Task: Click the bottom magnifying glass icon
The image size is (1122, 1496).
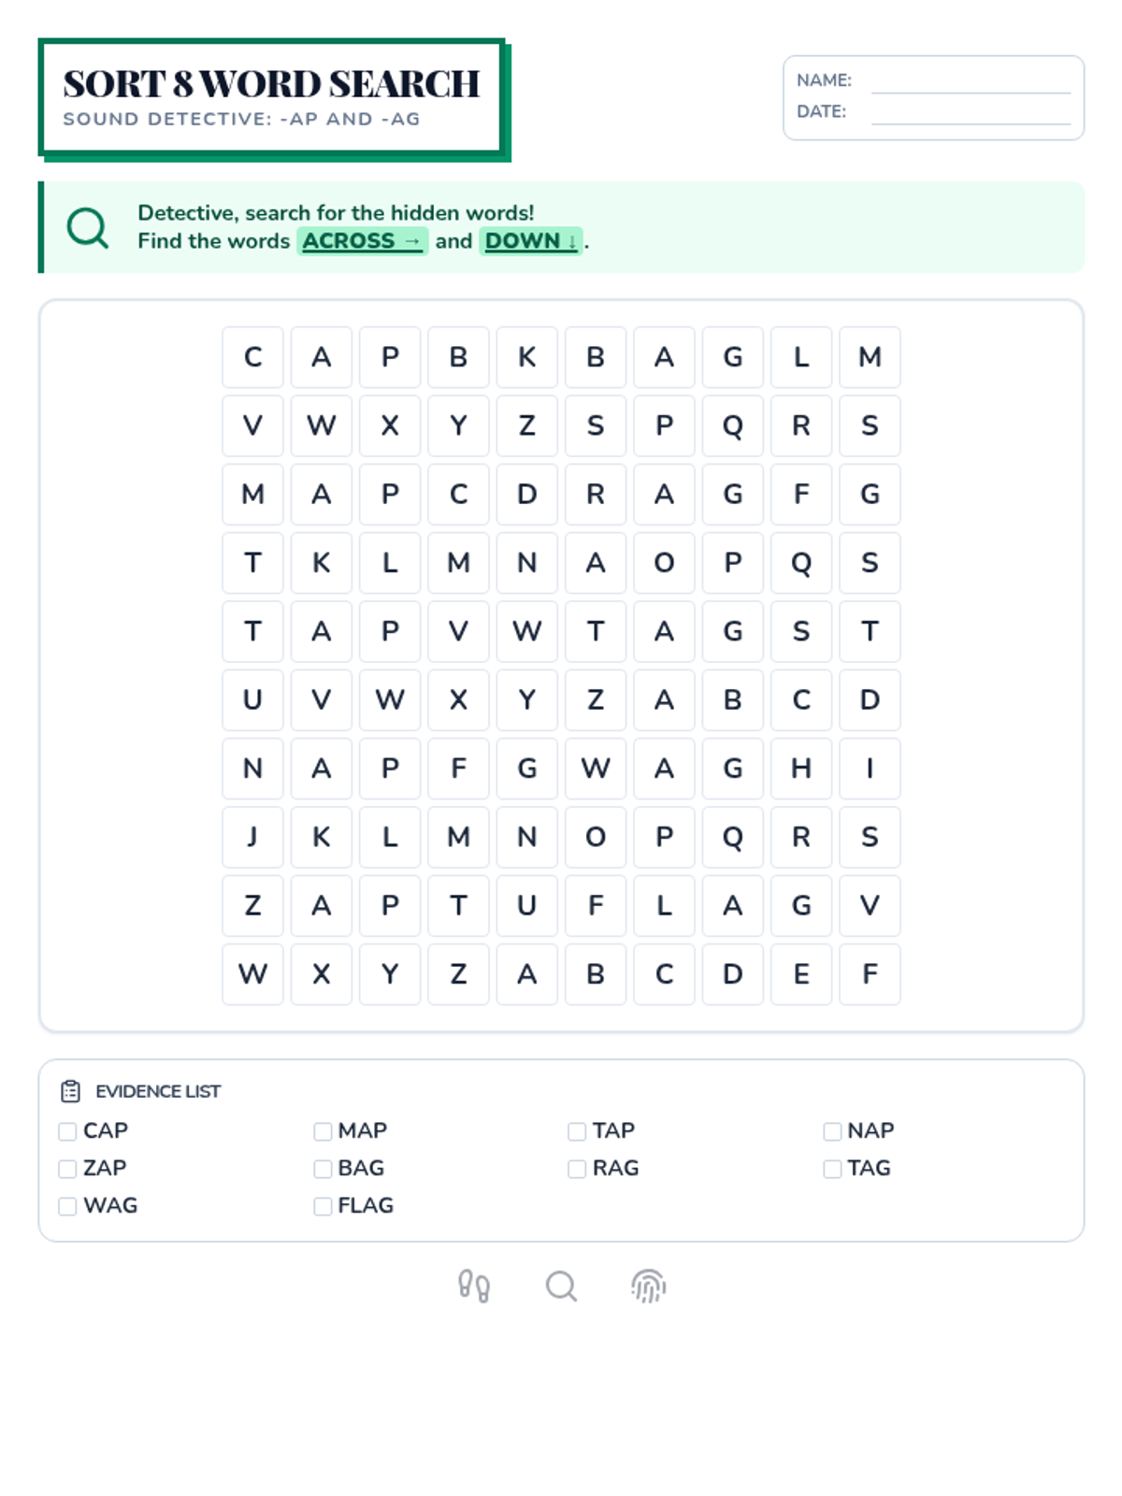Action: (x=561, y=1287)
